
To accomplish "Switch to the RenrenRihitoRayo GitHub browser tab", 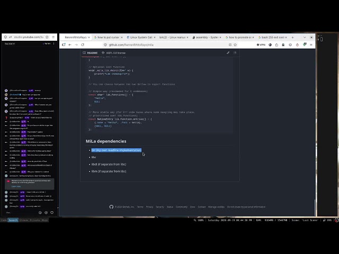I will pos(76,38).
